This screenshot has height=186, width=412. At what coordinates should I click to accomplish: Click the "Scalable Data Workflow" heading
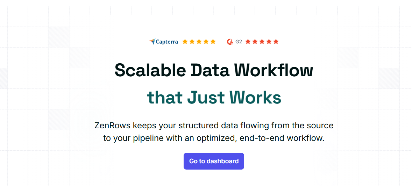click(214, 70)
